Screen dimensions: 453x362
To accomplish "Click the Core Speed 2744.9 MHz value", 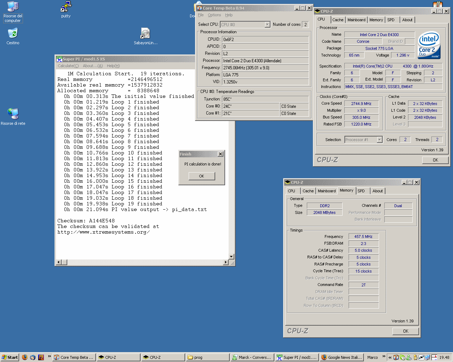I will point(361,104).
